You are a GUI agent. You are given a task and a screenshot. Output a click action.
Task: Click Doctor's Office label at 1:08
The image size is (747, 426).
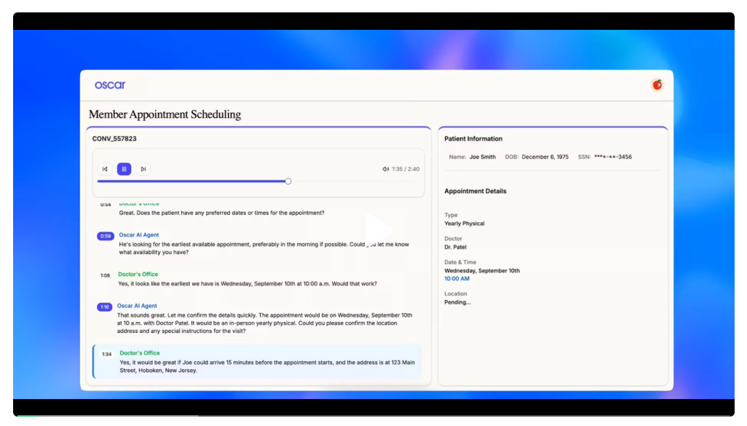138,275
